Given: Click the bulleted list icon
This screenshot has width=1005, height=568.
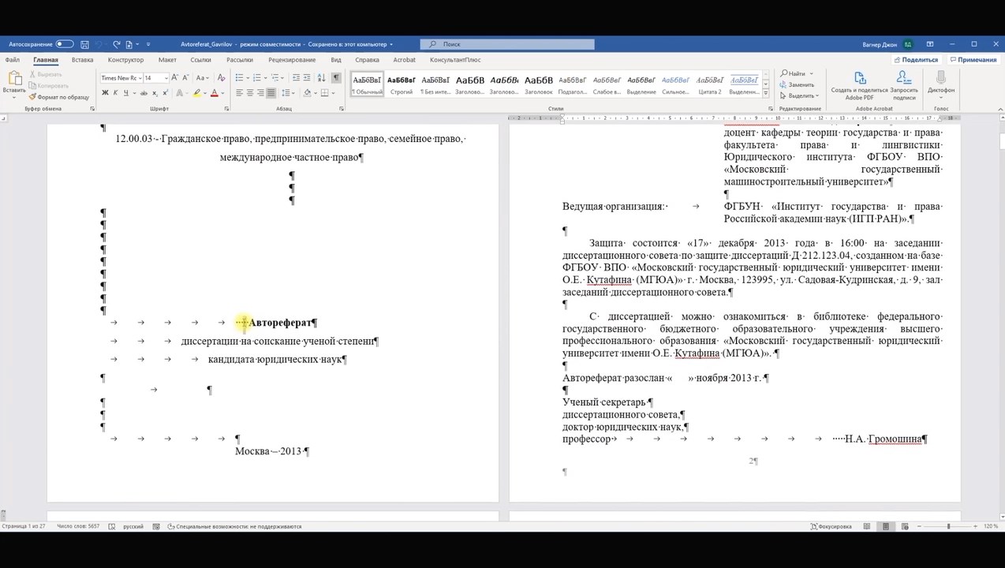Looking at the screenshot, I should point(239,77).
